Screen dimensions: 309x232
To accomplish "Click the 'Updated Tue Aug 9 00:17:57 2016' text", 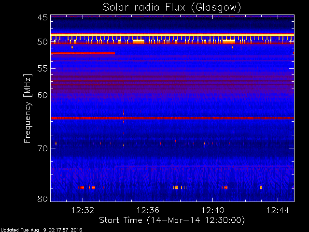I will (41, 230).
